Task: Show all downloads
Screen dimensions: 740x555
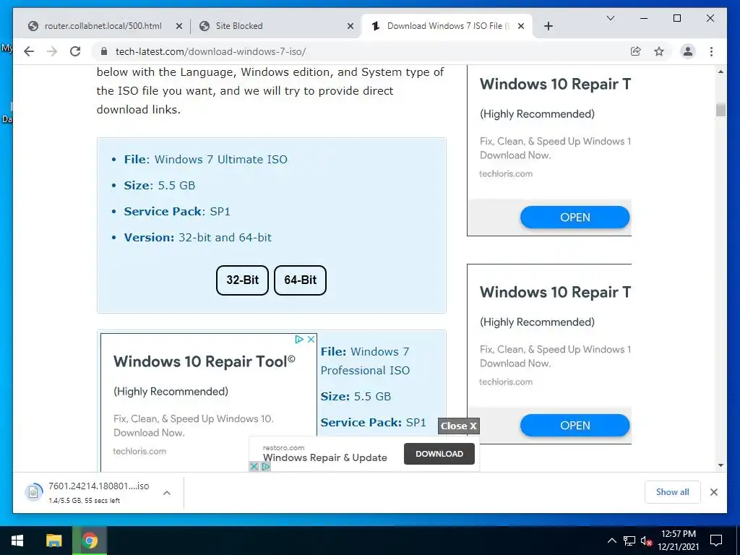Action: (x=673, y=492)
